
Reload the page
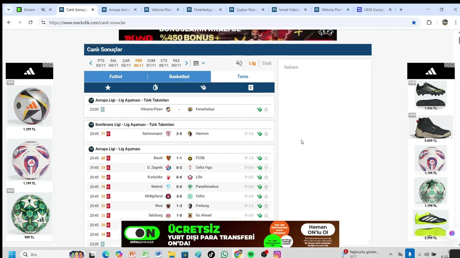[31, 23]
